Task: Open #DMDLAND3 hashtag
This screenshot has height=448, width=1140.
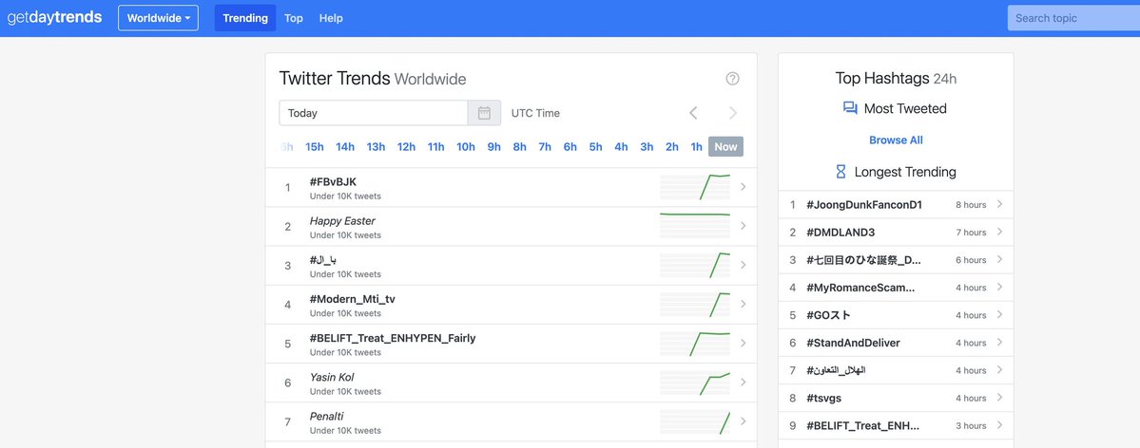Action: pyautogui.click(x=841, y=233)
